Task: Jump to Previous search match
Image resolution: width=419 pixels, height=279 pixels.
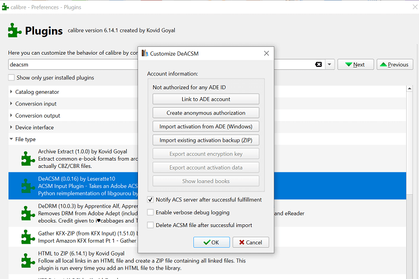Action: 394,64
